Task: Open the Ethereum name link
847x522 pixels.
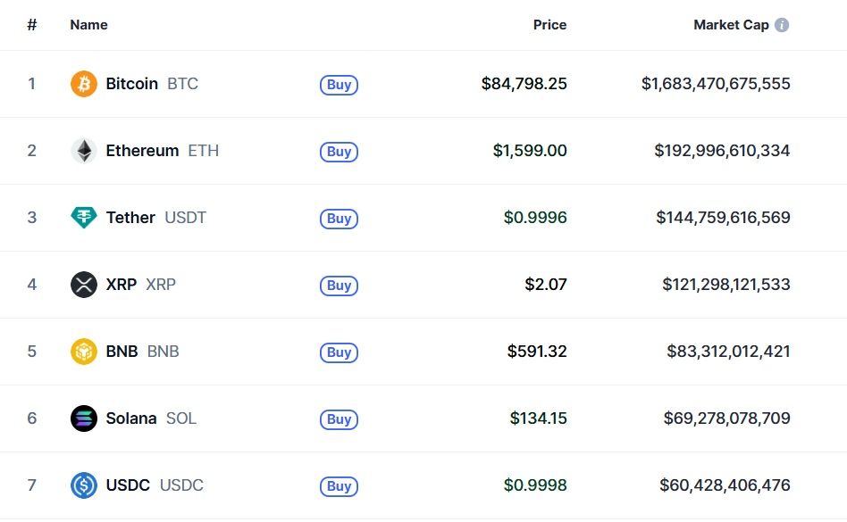Action: tap(142, 151)
